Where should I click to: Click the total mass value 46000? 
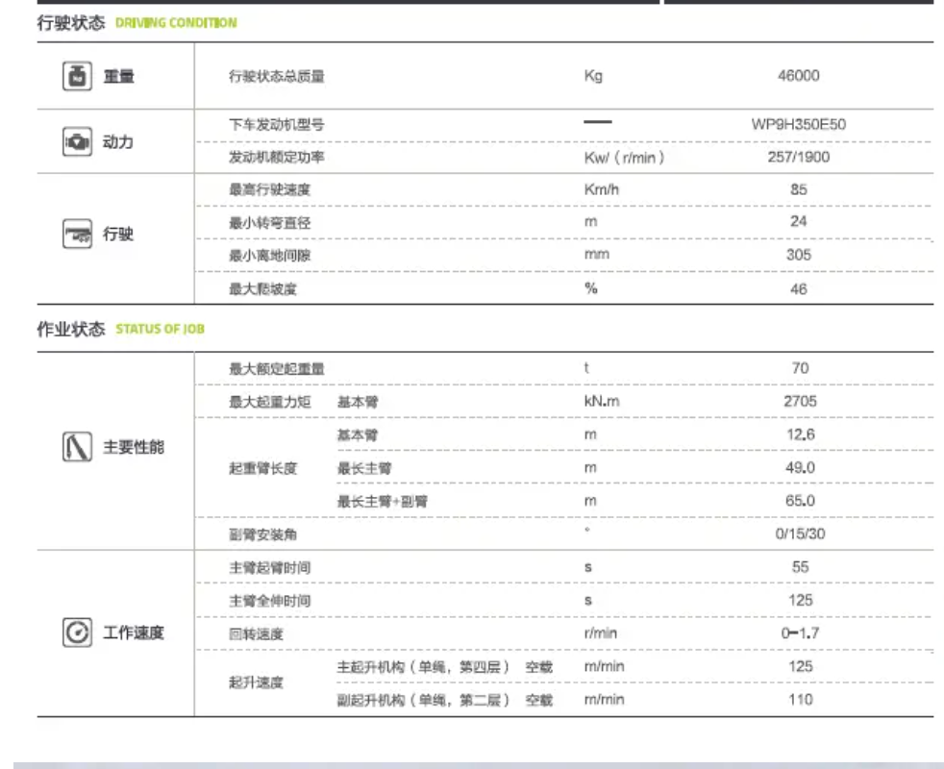(798, 76)
